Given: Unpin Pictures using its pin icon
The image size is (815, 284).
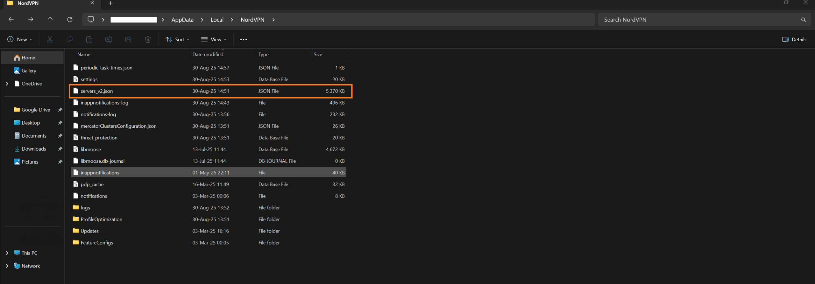Looking at the screenshot, I should pyautogui.click(x=60, y=162).
